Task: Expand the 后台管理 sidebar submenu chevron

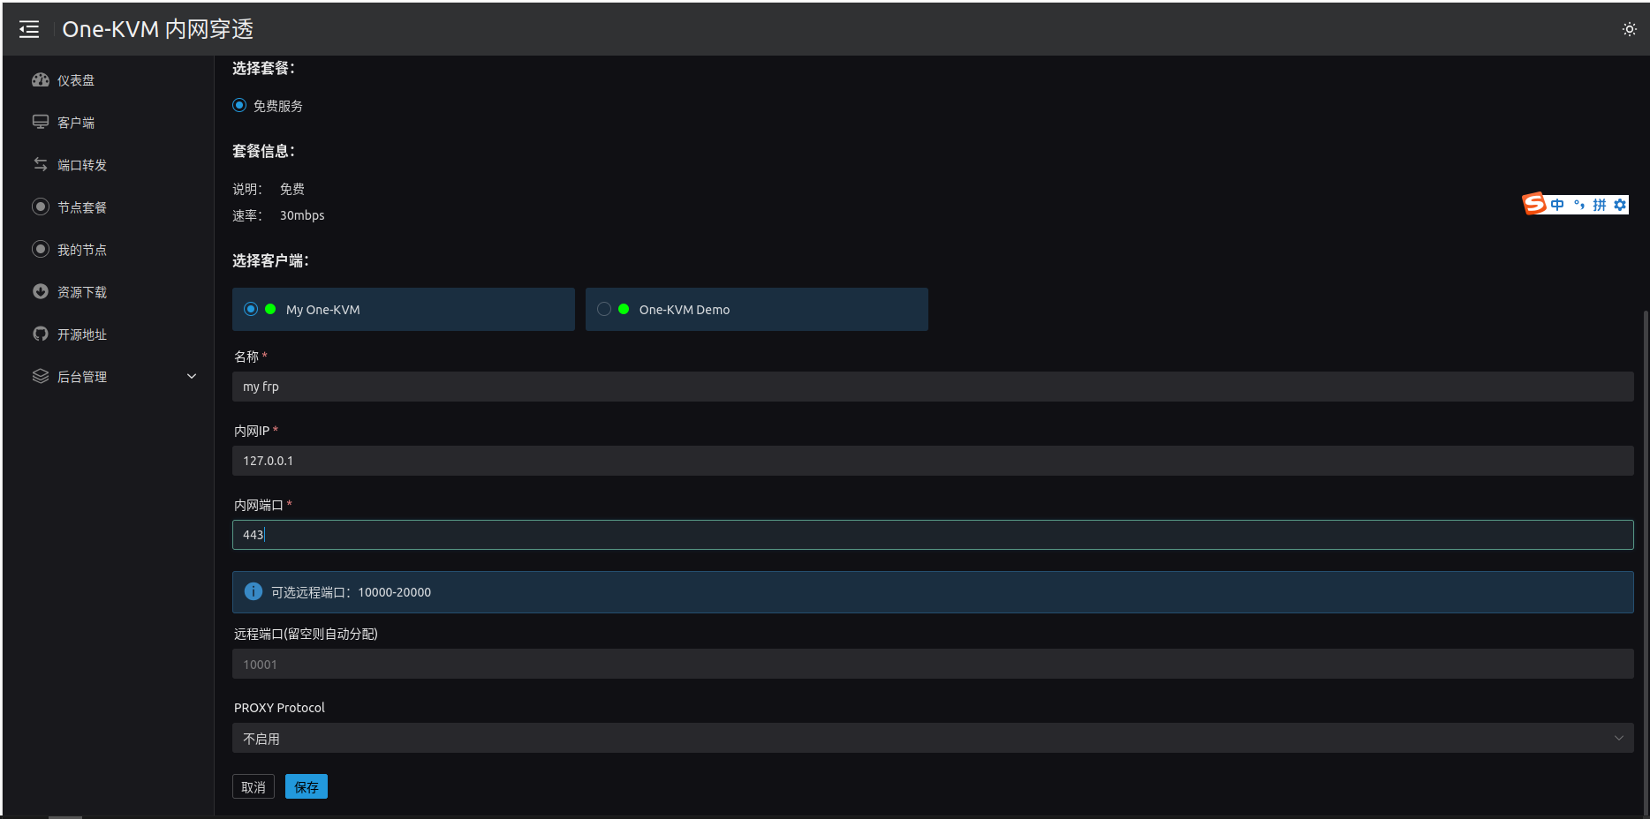Action: pyautogui.click(x=192, y=377)
